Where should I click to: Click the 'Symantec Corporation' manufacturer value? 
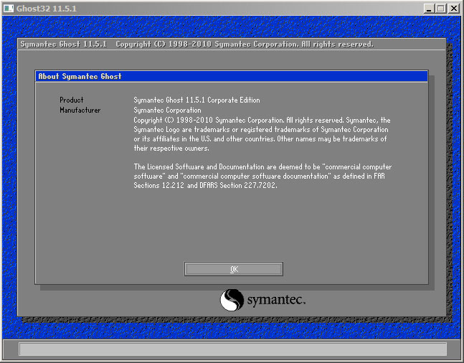[167, 110]
